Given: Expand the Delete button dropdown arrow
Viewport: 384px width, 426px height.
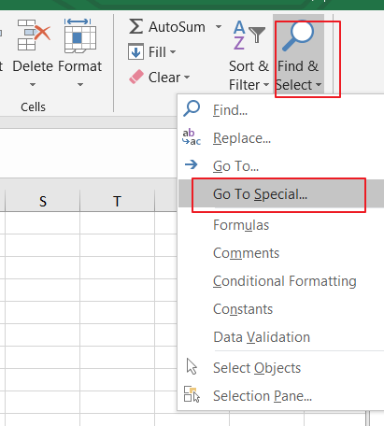Looking at the screenshot, I should tap(33, 84).
